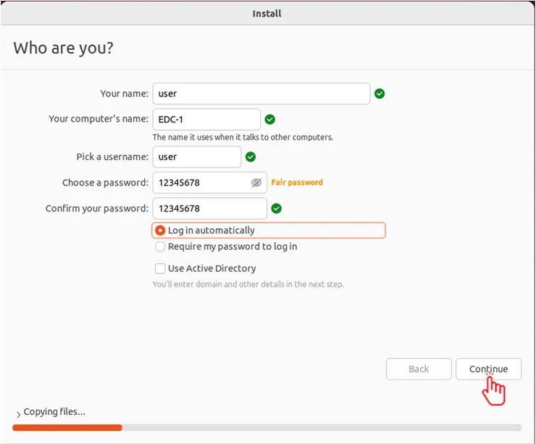The height and width of the screenshot is (444, 536).
Task: Select the Log in automatically option
Action: 161,230
